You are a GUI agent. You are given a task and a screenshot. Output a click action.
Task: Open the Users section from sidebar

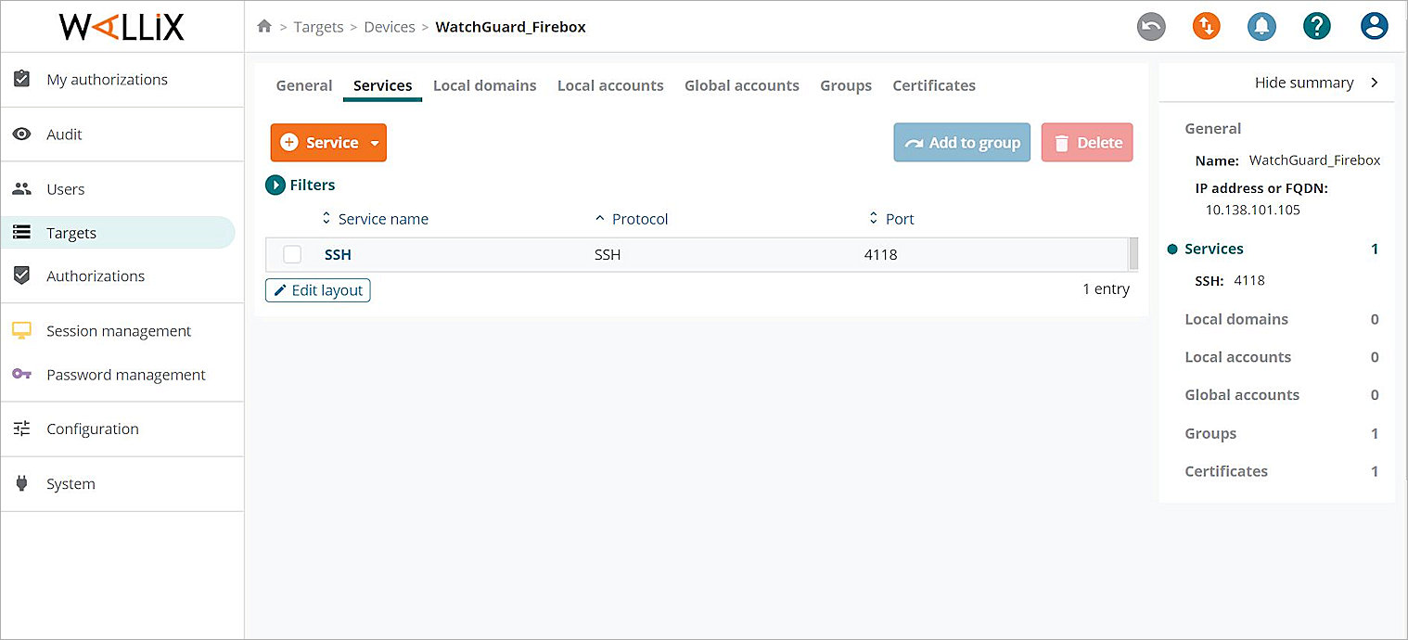pyautogui.click(x=65, y=188)
